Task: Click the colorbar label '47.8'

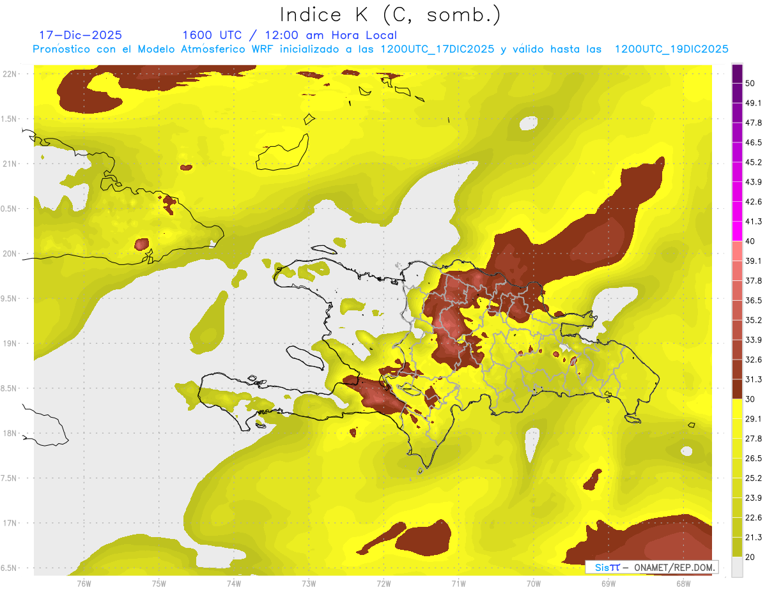Action: click(x=754, y=123)
